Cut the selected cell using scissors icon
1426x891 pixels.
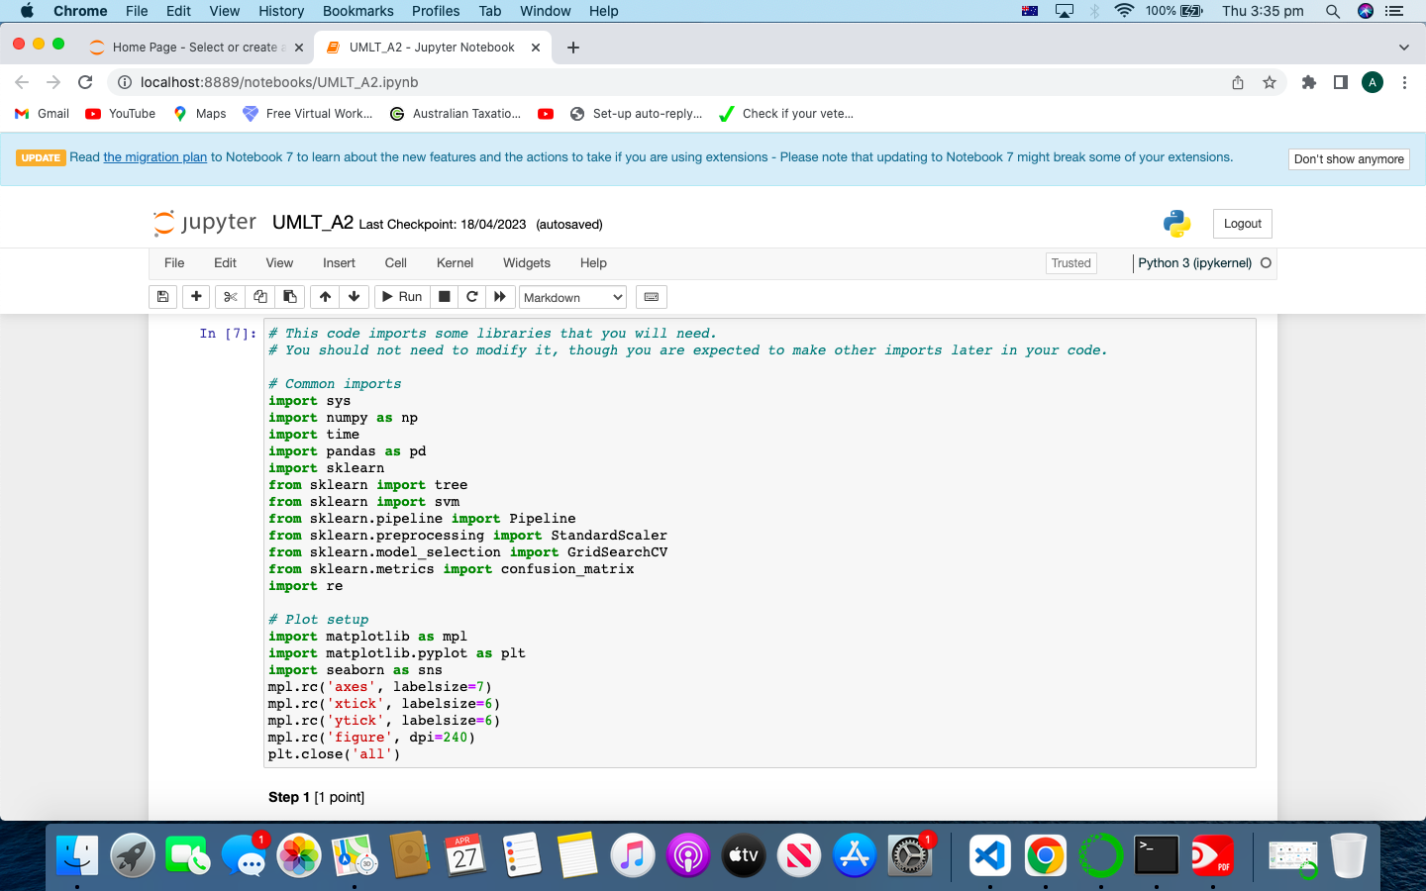point(229,296)
